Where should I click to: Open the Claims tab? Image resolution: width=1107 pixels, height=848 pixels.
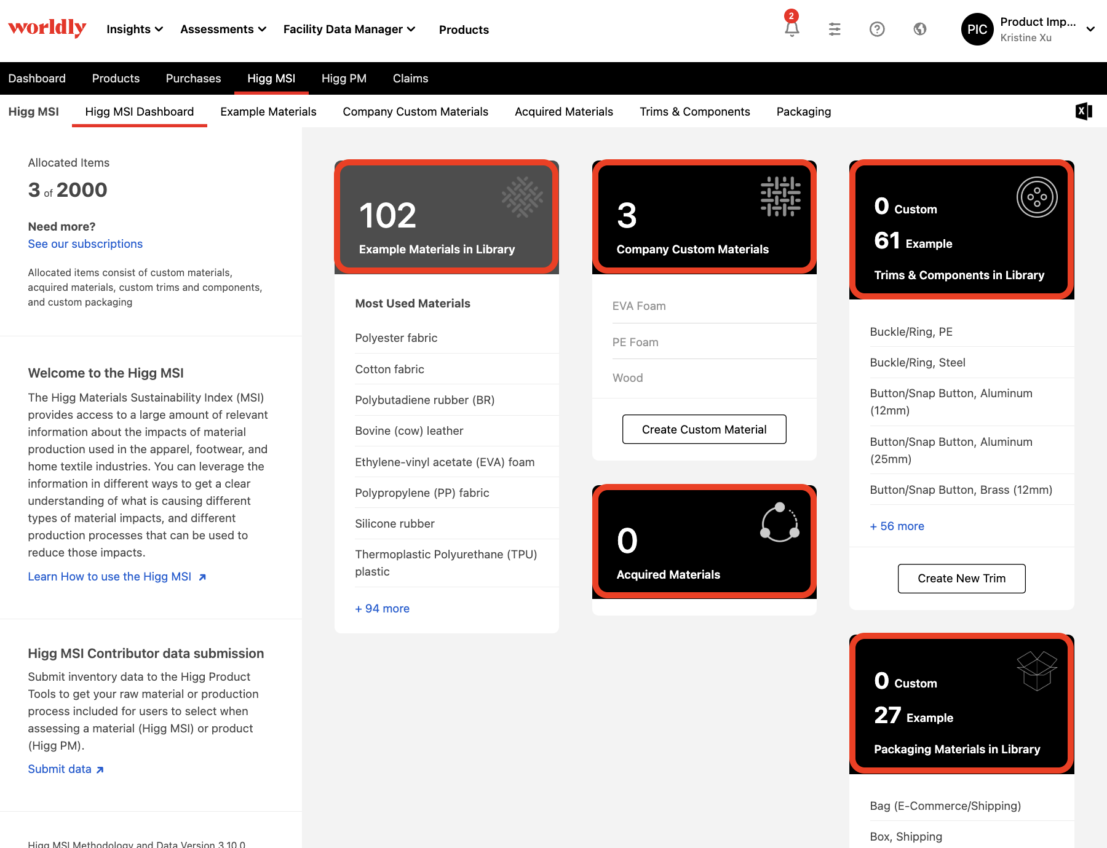point(410,78)
